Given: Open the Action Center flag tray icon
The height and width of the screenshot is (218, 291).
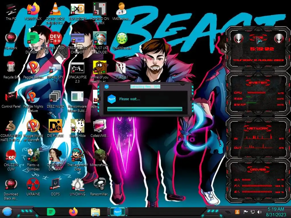Looking at the screenshot, I should click(x=246, y=212).
